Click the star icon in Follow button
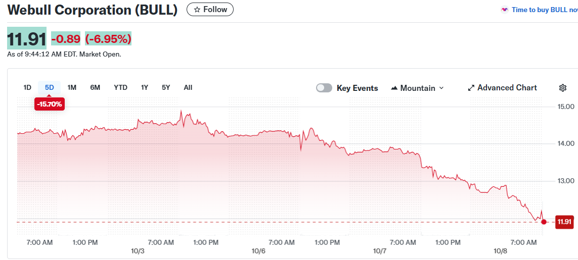Viewport: 578px width, 260px height. click(x=197, y=10)
